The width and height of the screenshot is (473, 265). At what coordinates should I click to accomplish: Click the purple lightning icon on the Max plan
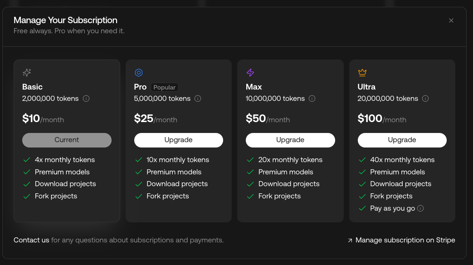coord(250,73)
